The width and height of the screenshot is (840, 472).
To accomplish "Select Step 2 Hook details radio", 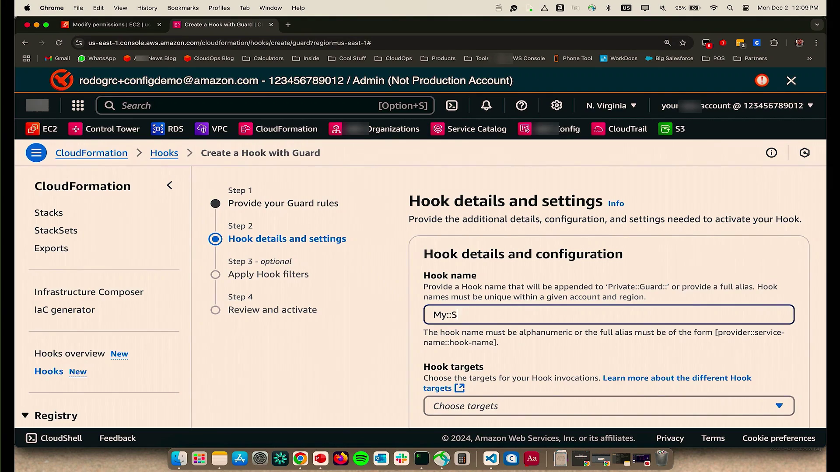I will pos(215,239).
